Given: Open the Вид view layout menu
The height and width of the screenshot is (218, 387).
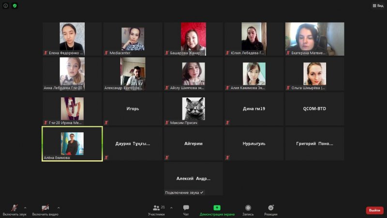Looking at the screenshot, I should point(378,5).
